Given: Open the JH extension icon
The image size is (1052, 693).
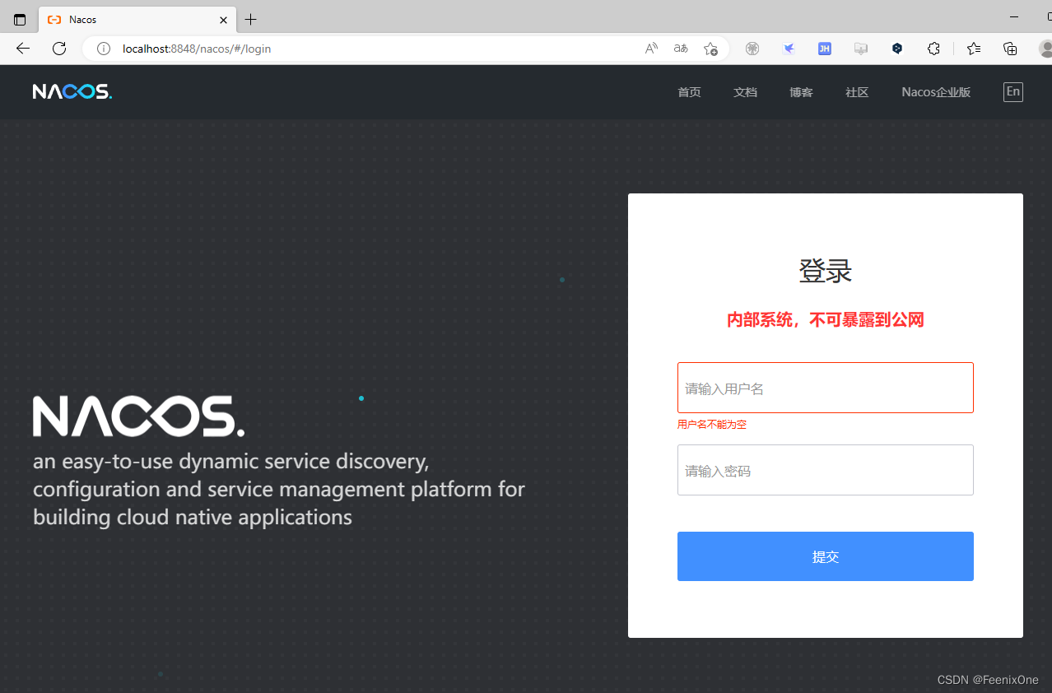Looking at the screenshot, I should (x=824, y=49).
